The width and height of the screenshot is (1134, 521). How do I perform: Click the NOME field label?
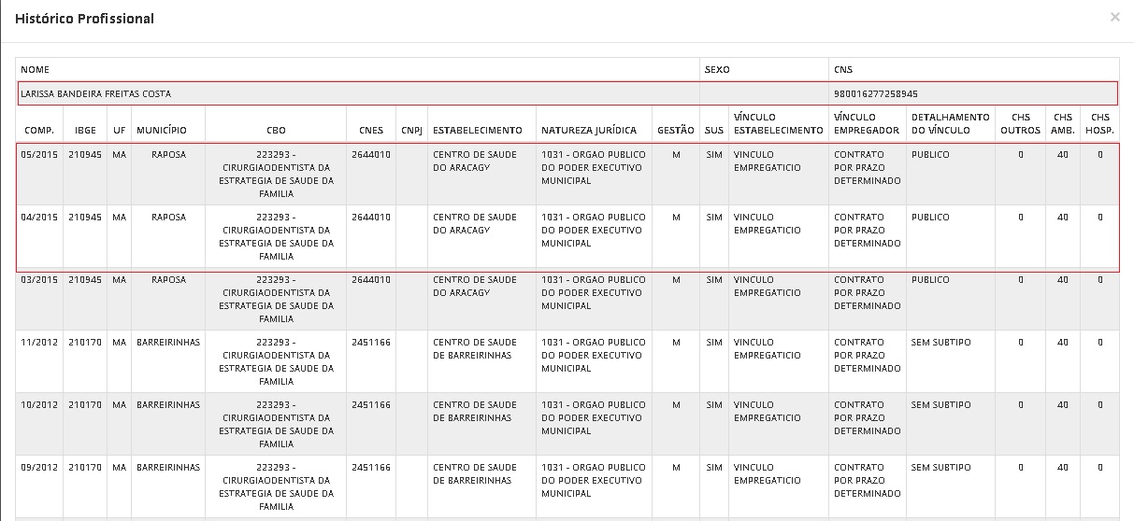[x=35, y=70]
